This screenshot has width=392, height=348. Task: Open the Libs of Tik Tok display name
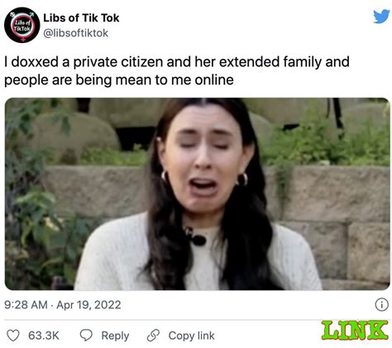[81, 18]
